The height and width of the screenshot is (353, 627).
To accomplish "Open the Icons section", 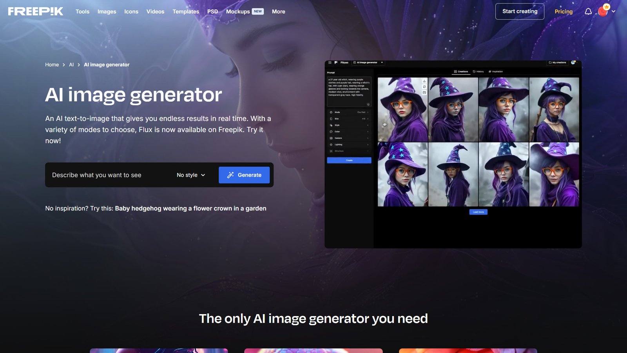I will [x=131, y=11].
